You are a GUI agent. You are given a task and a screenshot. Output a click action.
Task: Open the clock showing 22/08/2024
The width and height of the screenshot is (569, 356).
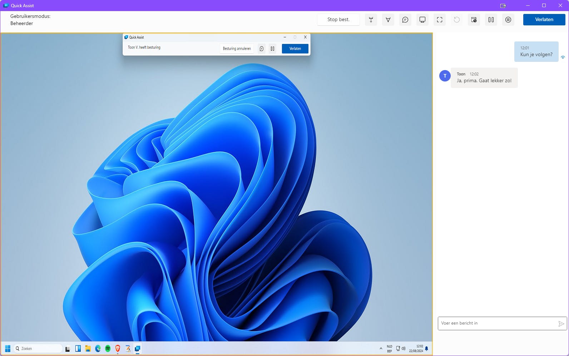tap(416, 349)
